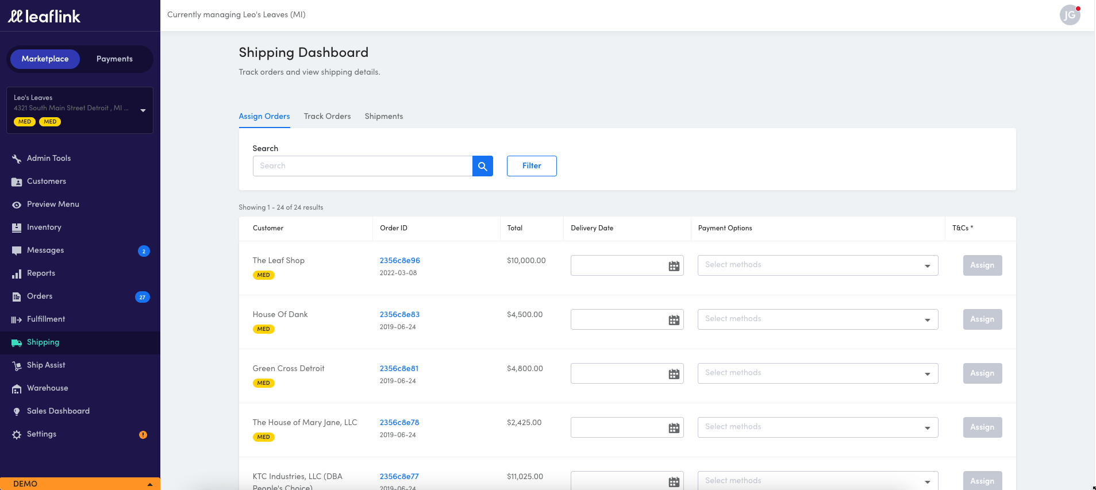Click the magnifier search button
This screenshot has width=1096, height=490.
pyautogui.click(x=483, y=166)
